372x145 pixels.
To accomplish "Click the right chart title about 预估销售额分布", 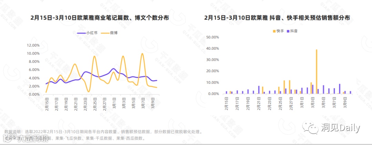I will tap(277, 18).
